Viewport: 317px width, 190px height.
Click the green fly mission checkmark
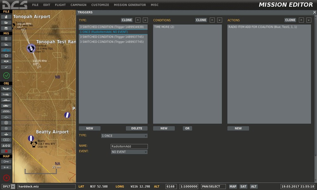click(x=6, y=75)
